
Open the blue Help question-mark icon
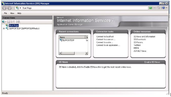[x=163, y=8]
